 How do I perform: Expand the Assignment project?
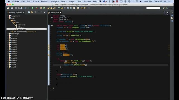point(8,16)
